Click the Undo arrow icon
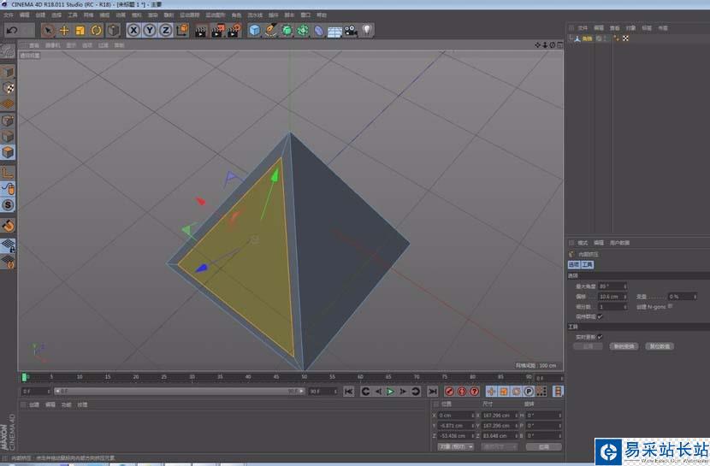The height and width of the screenshot is (466, 710). [11, 30]
